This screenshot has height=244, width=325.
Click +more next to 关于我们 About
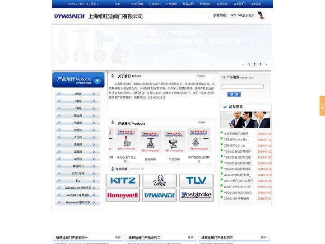point(201,76)
